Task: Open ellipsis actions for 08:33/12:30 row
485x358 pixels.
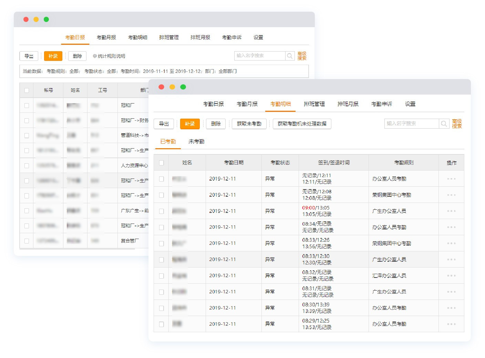Action: tap(451, 260)
